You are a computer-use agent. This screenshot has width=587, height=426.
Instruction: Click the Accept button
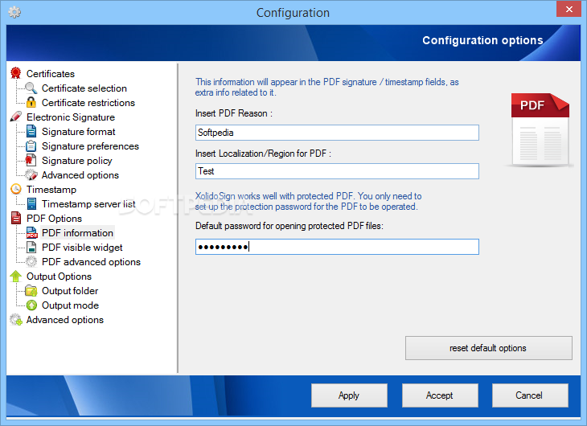[440, 395]
